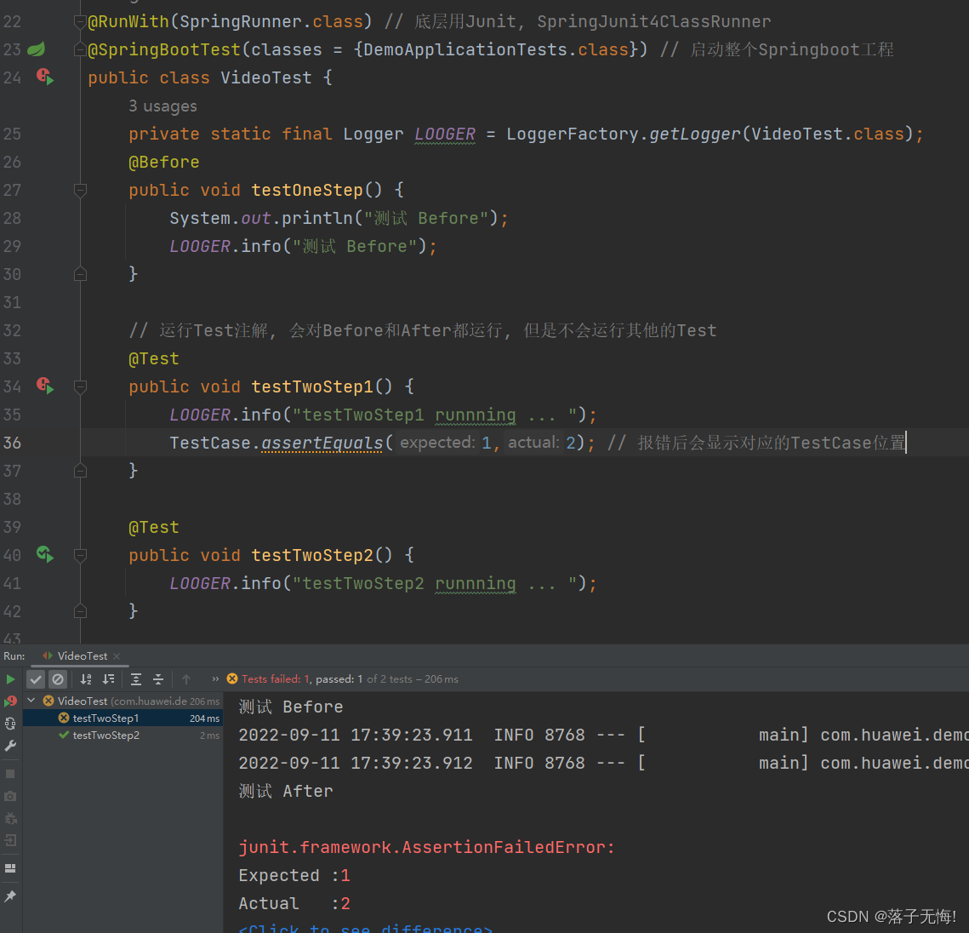The height and width of the screenshot is (933, 969).
Task: Rerun failed tests using the red-badged play icon
Action: [x=10, y=701]
